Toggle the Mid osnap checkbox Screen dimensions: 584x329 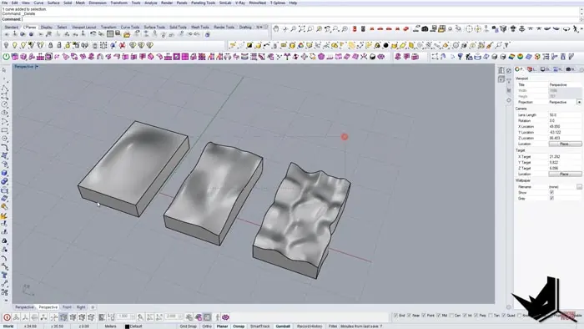click(x=438, y=316)
